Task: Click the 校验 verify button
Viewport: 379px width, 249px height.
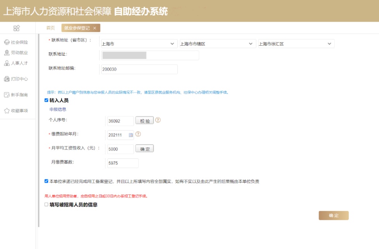Action: point(145,121)
